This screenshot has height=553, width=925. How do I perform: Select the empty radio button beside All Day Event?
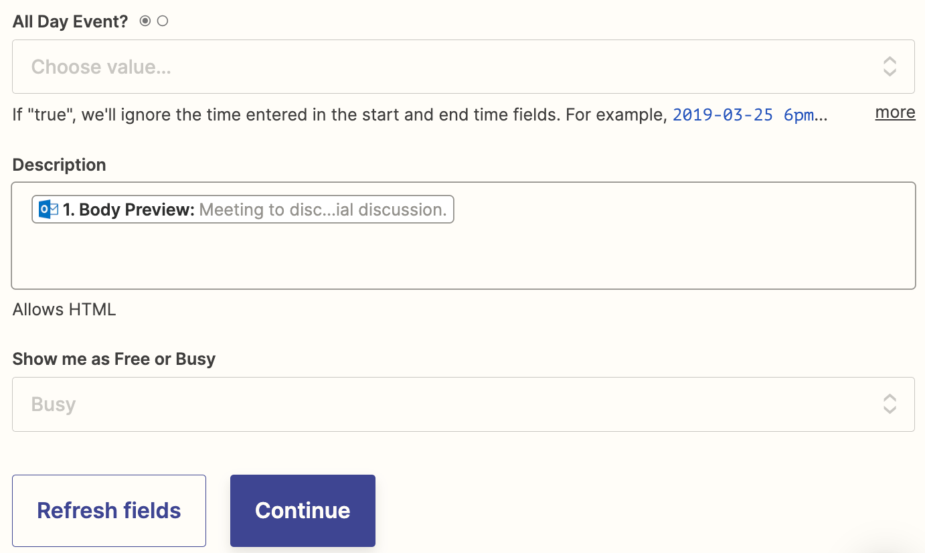click(163, 21)
